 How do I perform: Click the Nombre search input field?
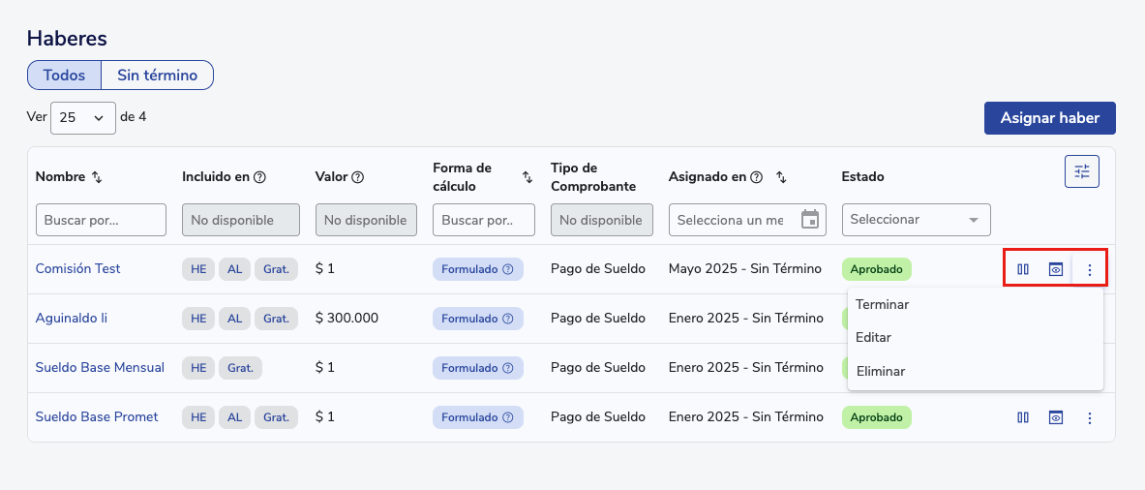[x=101, y=220]
